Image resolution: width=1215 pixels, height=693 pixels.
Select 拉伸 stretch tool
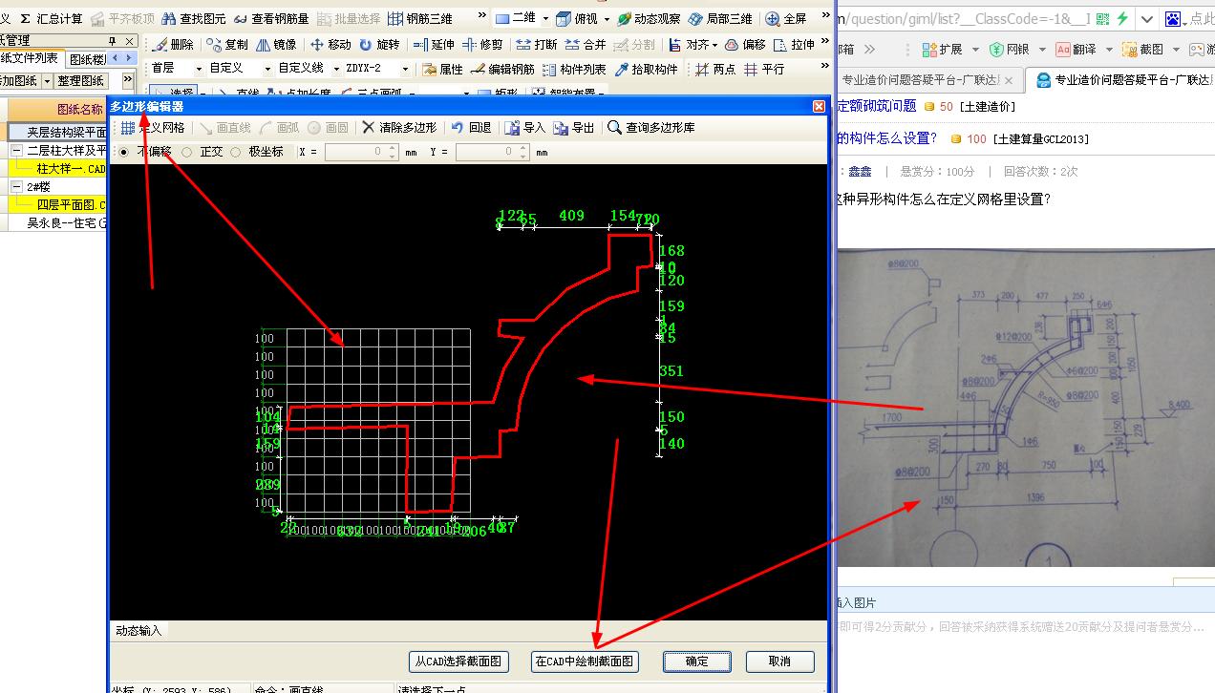(794, 44)
